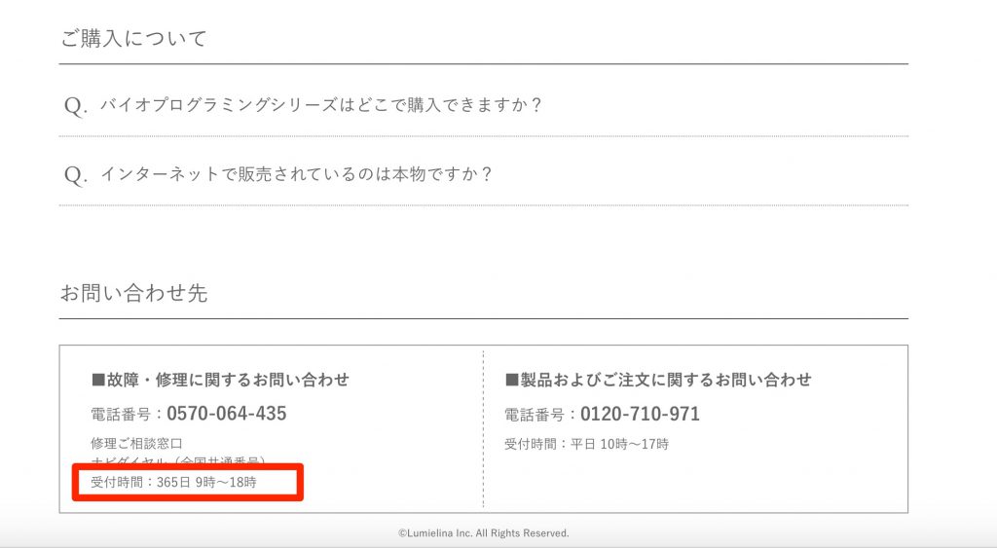Viewport: 997px width, 548px height.
Task: Click the 電話番号 label in order section
Action: tap(535, 415)
